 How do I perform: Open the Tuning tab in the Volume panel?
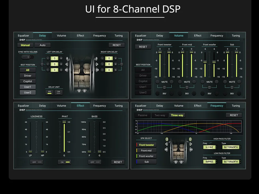pos(236,36)
